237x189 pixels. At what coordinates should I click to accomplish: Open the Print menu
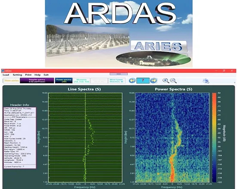click(28, 75)
